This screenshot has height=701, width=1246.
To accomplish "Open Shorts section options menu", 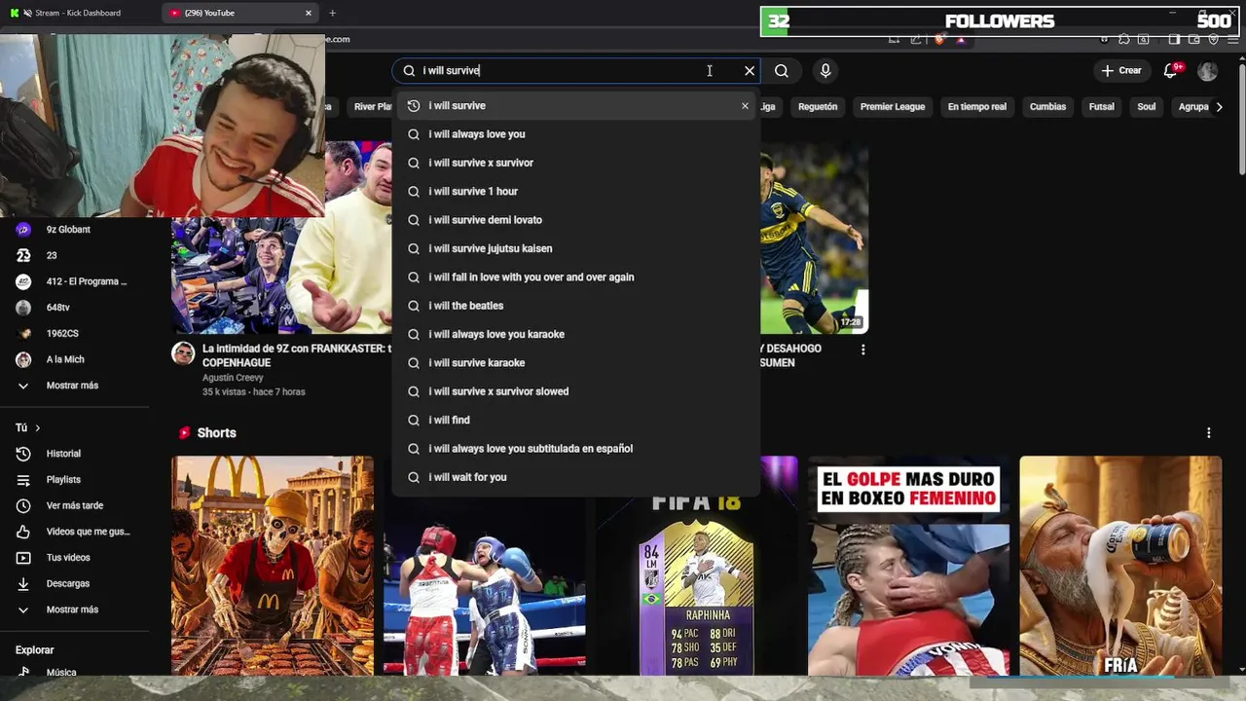I will click(x=1208, y=432).
